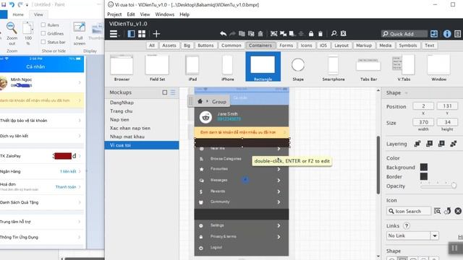Screen dimensions: 463x260
Task: Select the Smartphone control thumbnail
Action: pos(334,68)
